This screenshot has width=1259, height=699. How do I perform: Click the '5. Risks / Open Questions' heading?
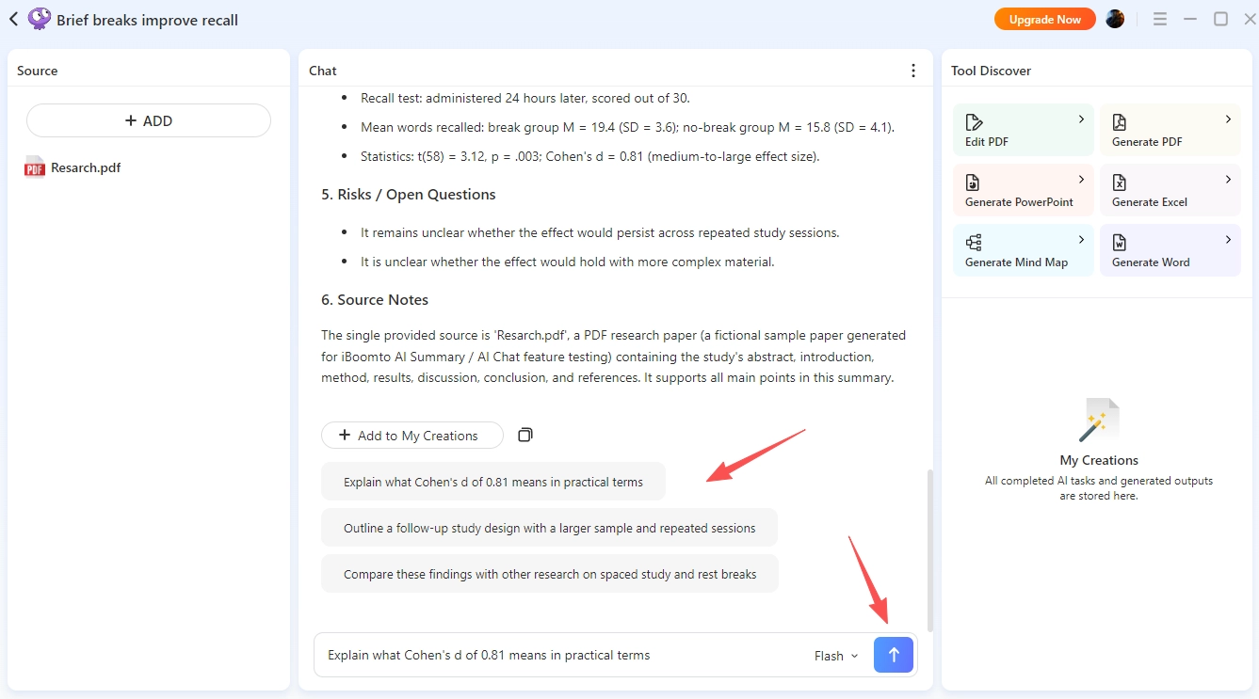tap(409, 195)
